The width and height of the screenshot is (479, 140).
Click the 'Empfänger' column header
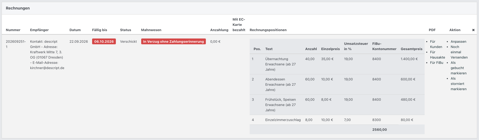click(39, 30)
